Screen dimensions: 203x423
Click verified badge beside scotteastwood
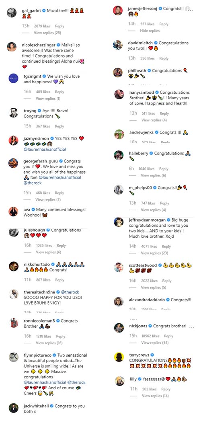click(x=160, y=265)
